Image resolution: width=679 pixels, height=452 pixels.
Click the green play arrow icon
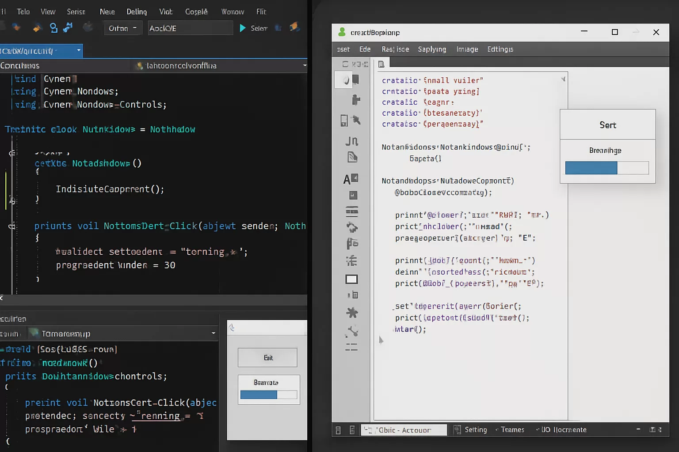click(x=242, y=28)
